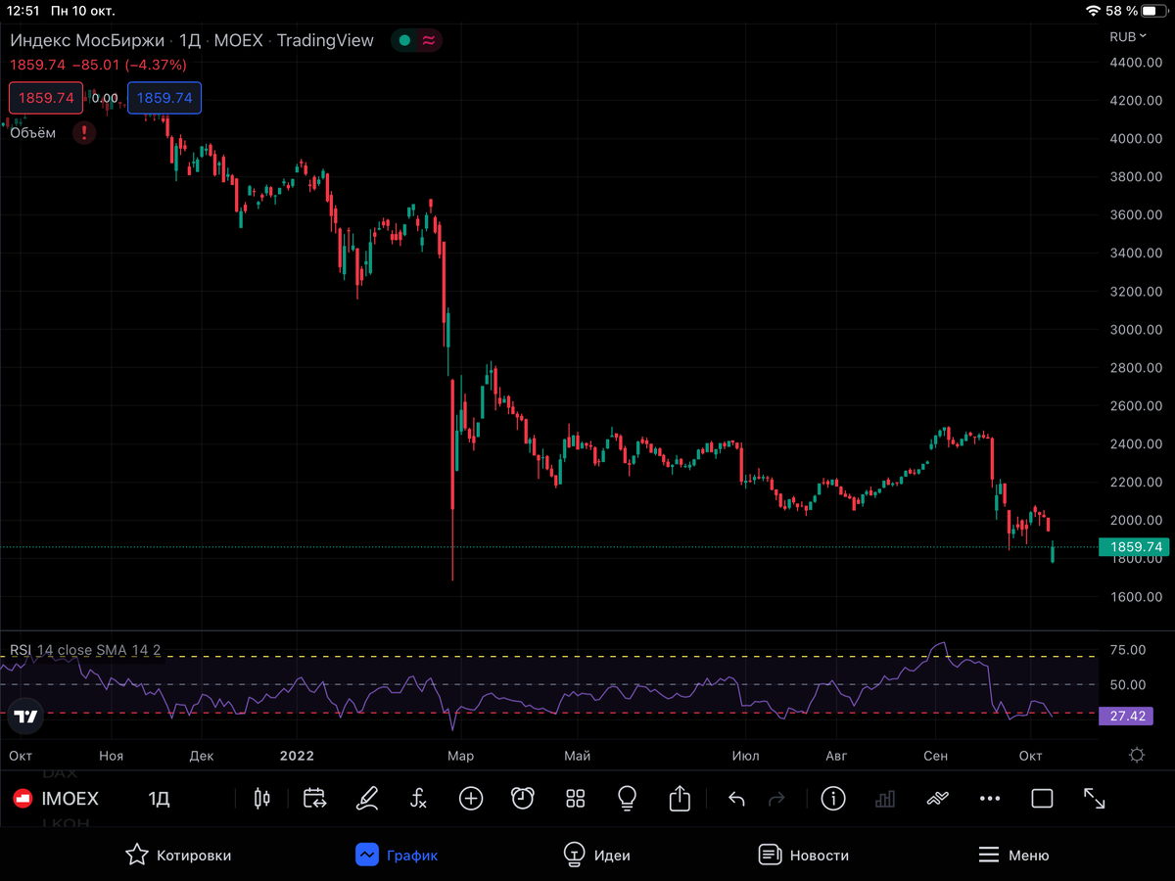This screenshot has width=1175, height=881.
Task: Open the Новости tab
Action: pos(804,855)
